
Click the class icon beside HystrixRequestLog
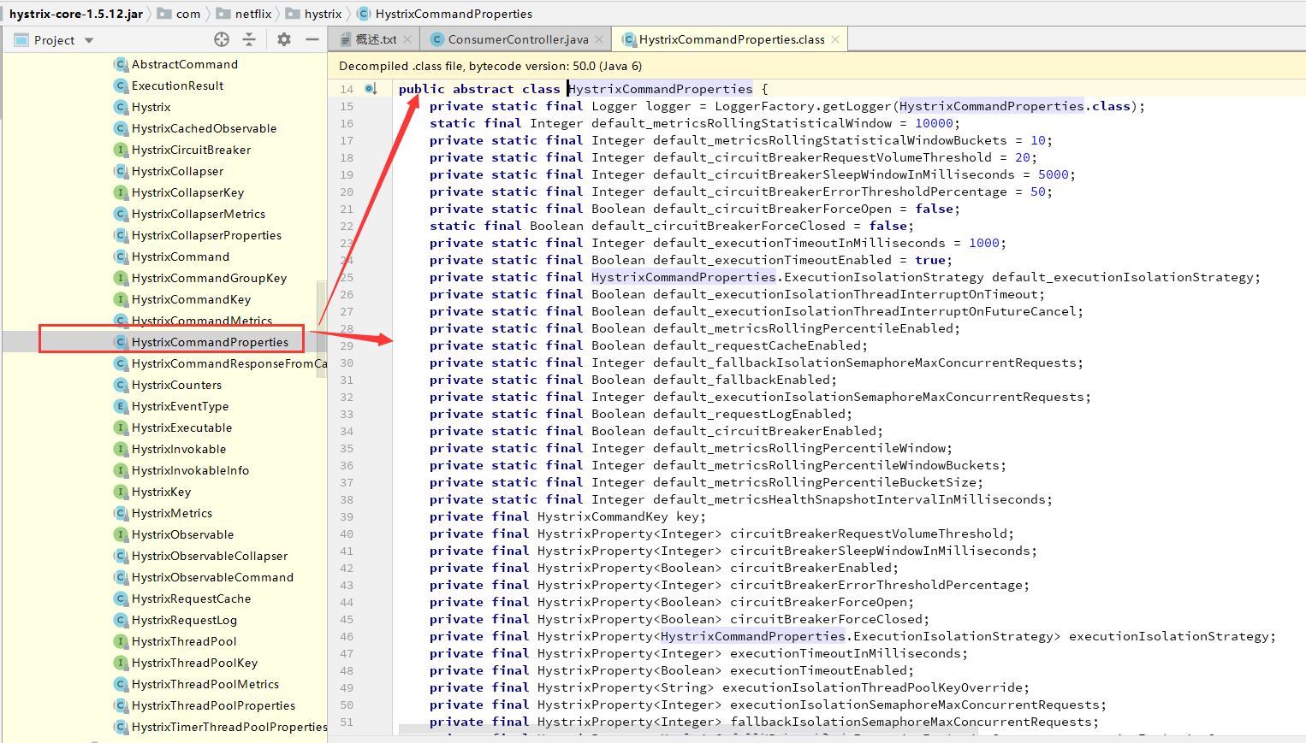(121, 620)
